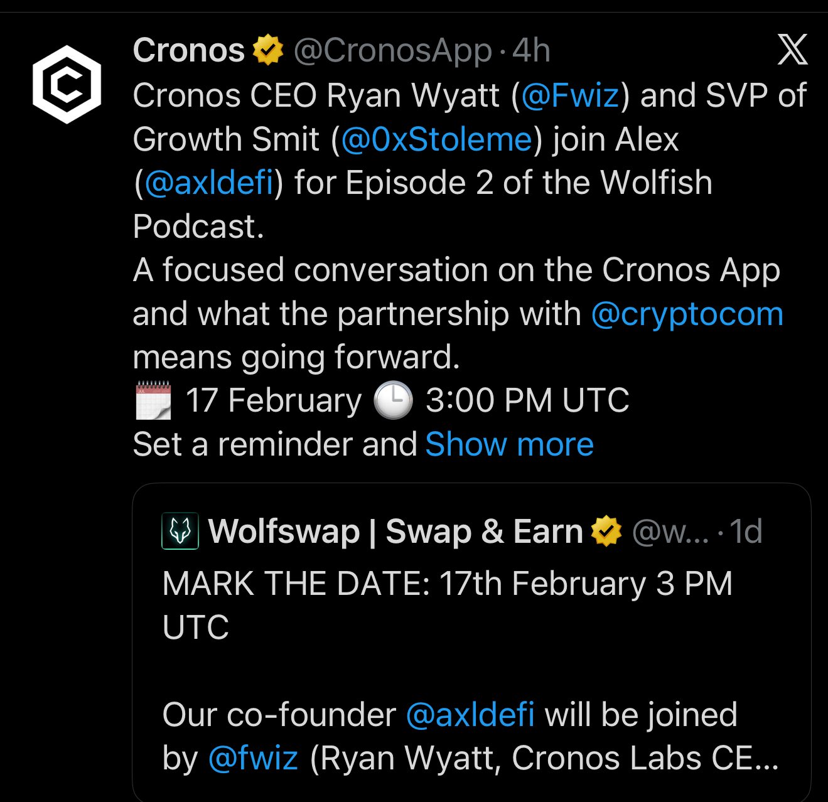Viewport: 828px width, 802px height.
Task: Click the truncated @w... handle in quote
Action: tap(670, 532)
